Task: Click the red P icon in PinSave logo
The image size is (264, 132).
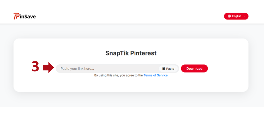Action: click(16, 16)
